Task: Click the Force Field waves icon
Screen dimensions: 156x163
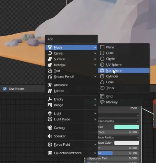Action: click(50, 145)
